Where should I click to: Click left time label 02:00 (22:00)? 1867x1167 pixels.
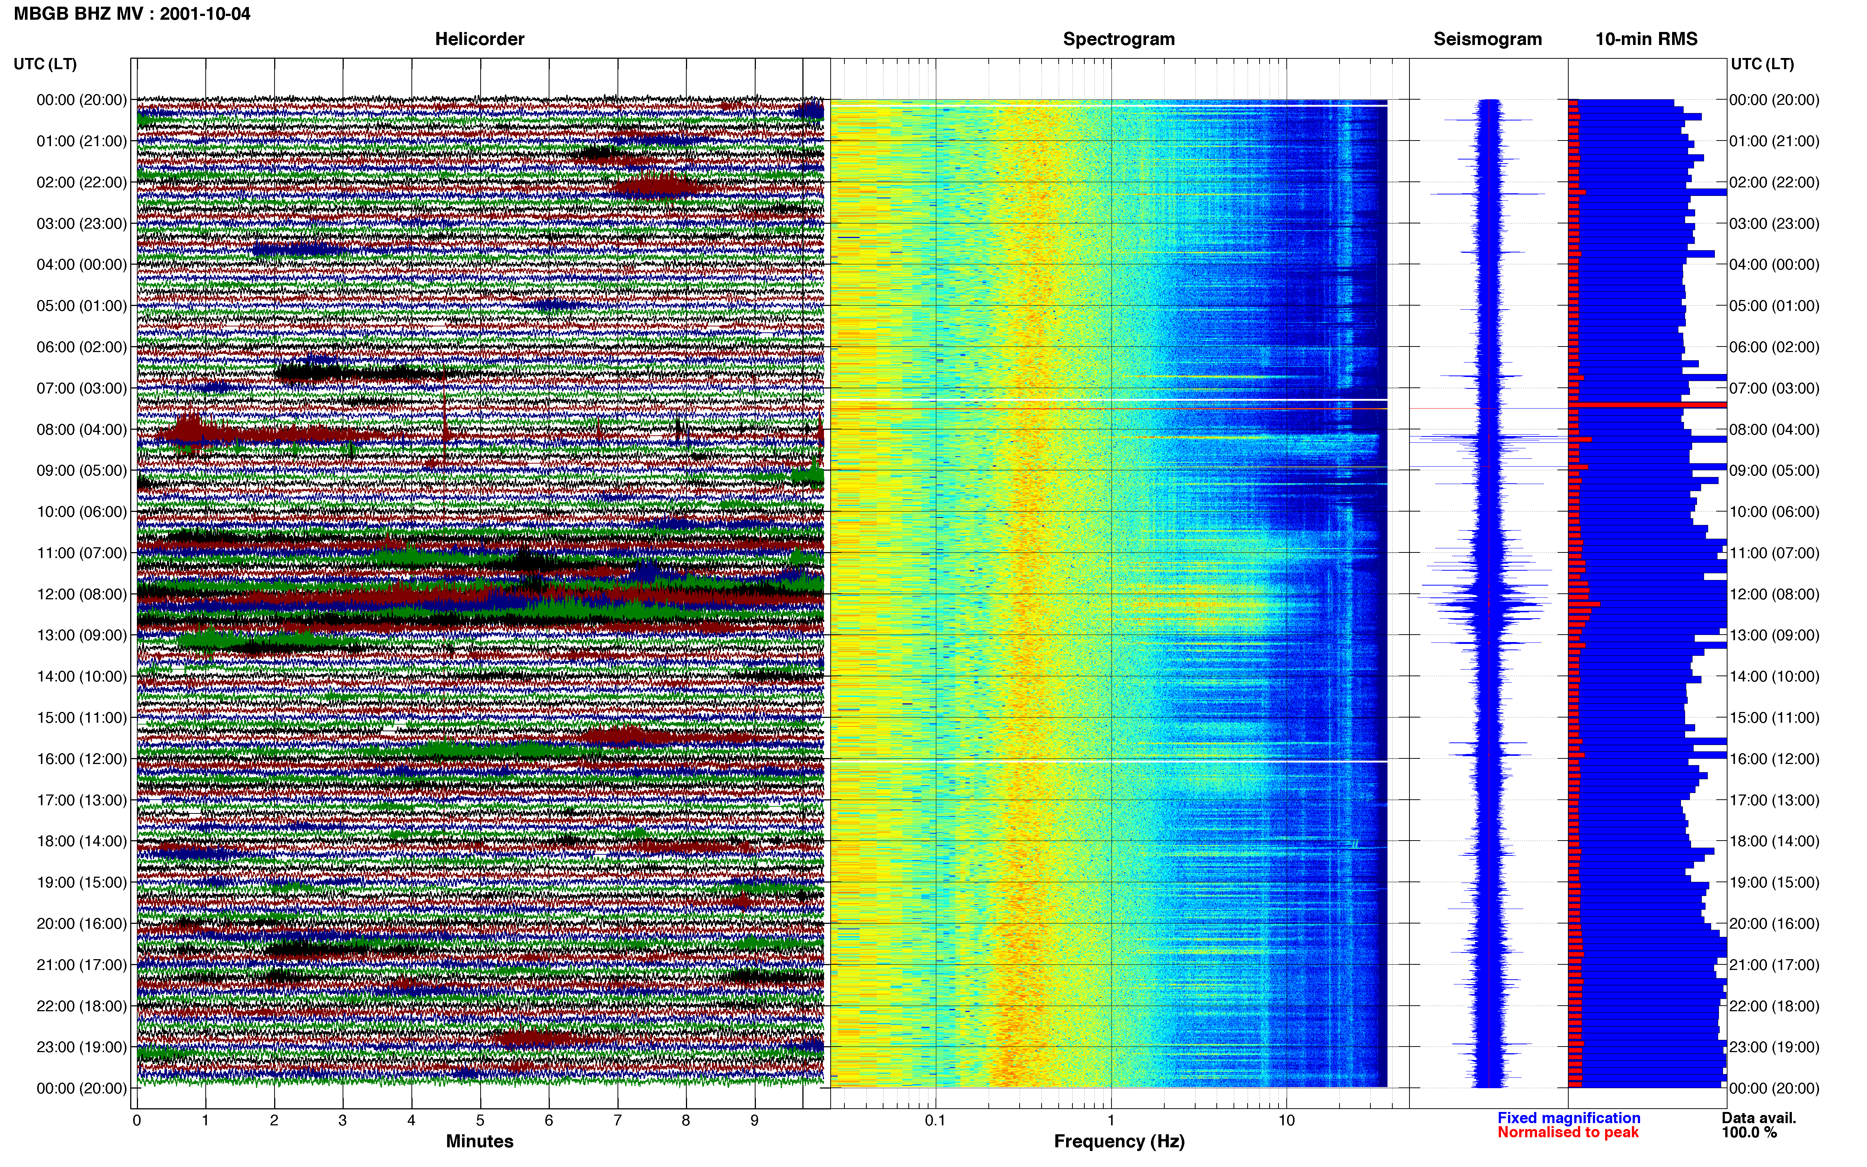81,182
